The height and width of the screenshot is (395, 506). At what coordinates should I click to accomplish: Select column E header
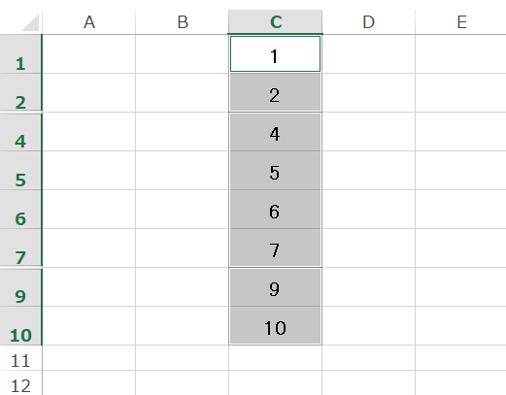(461, 22)
